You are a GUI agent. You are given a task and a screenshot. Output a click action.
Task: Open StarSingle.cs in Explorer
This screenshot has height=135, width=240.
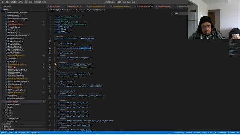(x=12, y=61)
